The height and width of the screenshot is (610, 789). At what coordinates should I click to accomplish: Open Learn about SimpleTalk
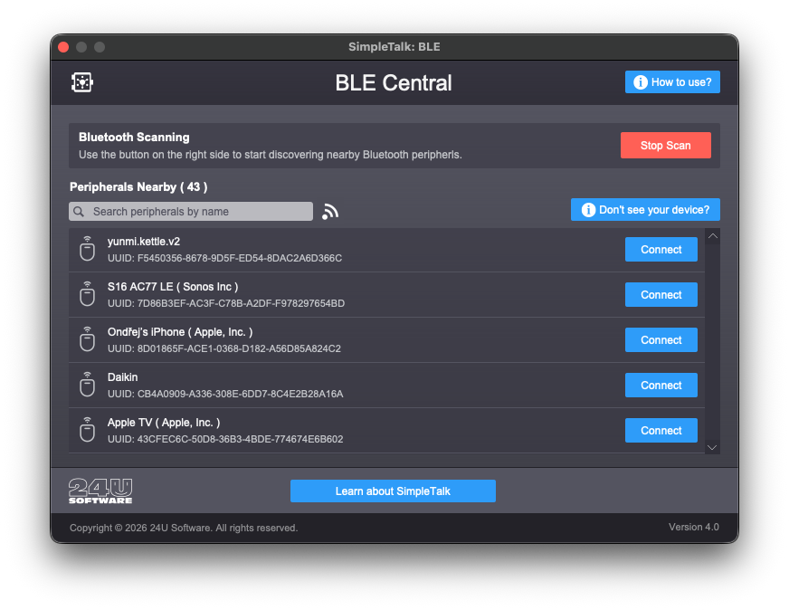pyautogui.click(x=393, y=491)
